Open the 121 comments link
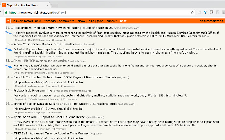 tap(67, 86)
